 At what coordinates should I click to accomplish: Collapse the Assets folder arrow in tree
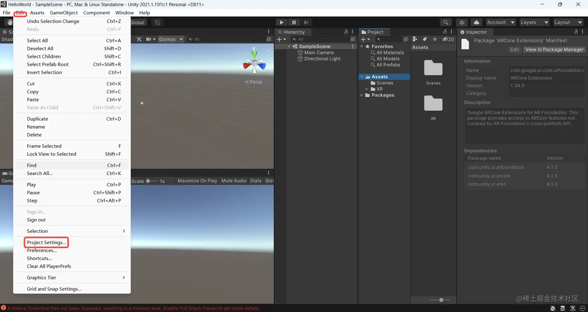[x=362, y=77]
